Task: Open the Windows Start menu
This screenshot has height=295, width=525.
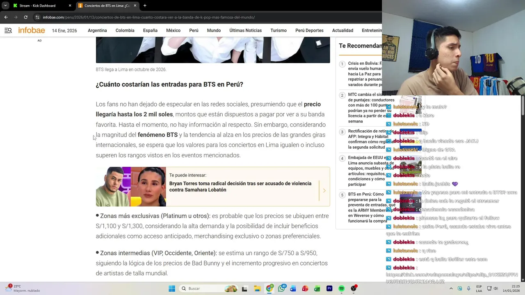Action: pos(172,288)
